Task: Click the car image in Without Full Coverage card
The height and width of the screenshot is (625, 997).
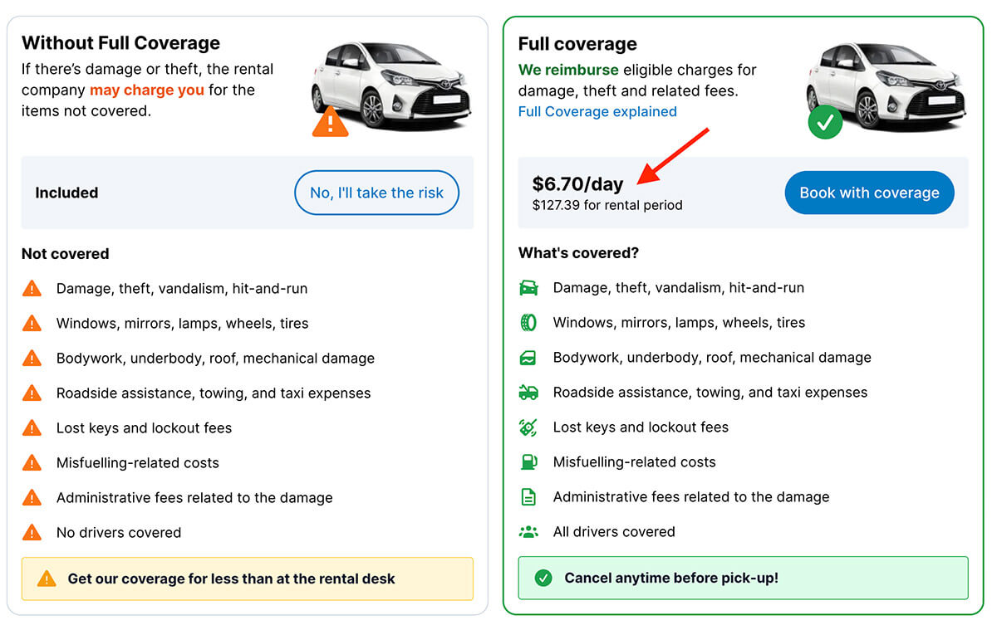Action: 392,83
